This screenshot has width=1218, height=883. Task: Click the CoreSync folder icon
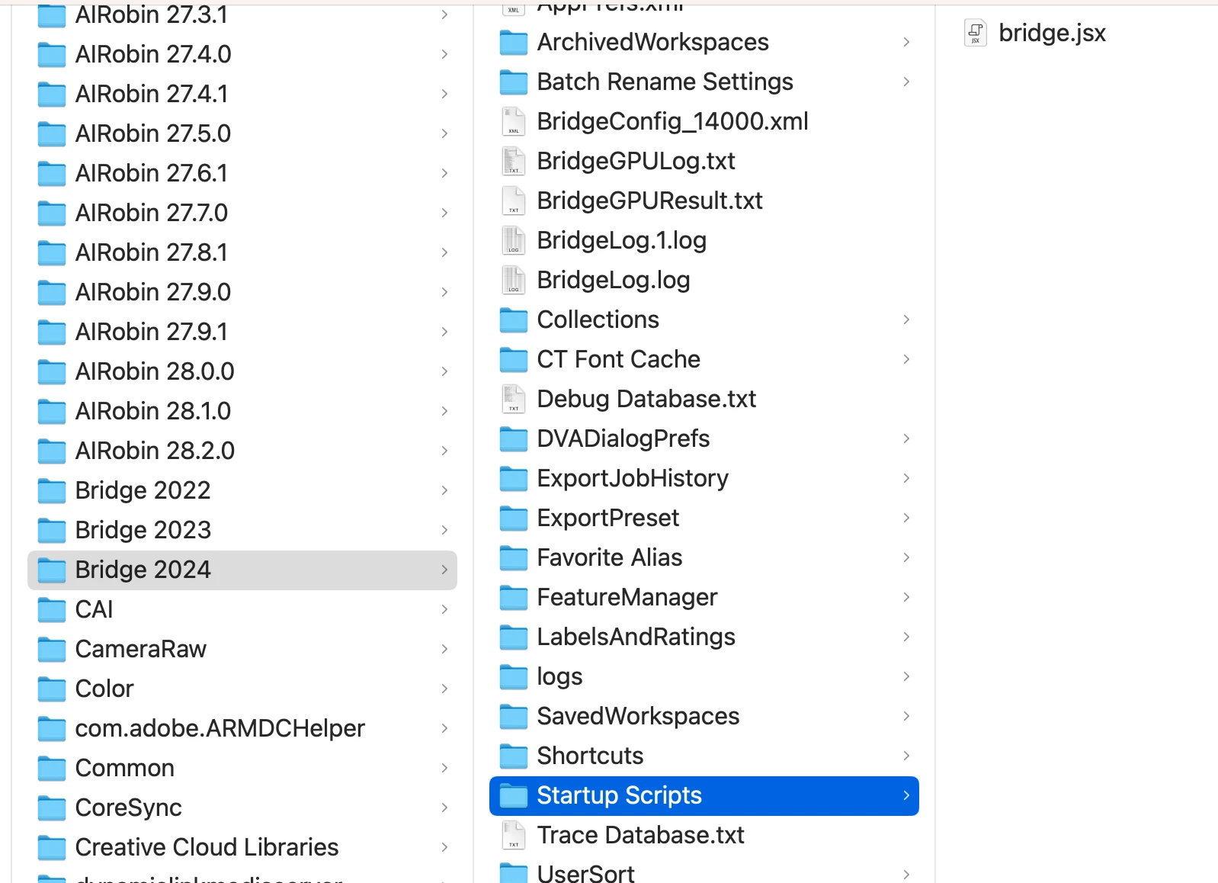[52, 808]
